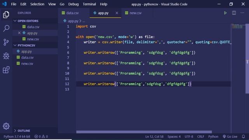249x140 pixels.
Task: Open editor More Actions ellipsis
Action: [242, 13]
